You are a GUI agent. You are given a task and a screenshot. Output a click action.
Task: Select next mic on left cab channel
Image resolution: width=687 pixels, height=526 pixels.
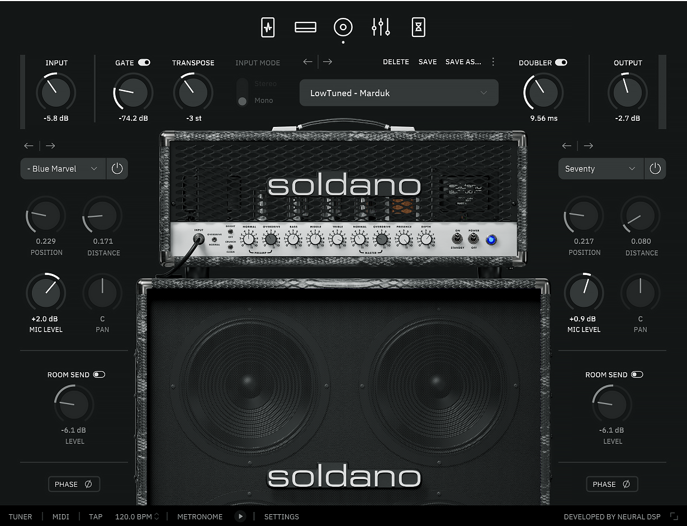50,146
